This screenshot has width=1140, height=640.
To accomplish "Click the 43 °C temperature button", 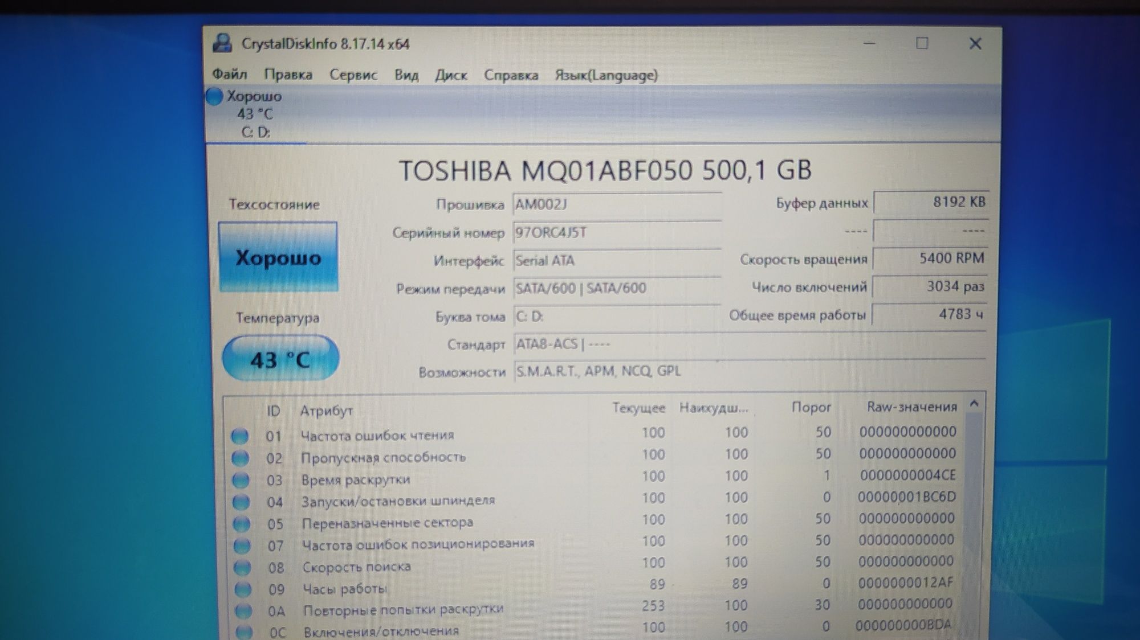I will tap(280, 358).
